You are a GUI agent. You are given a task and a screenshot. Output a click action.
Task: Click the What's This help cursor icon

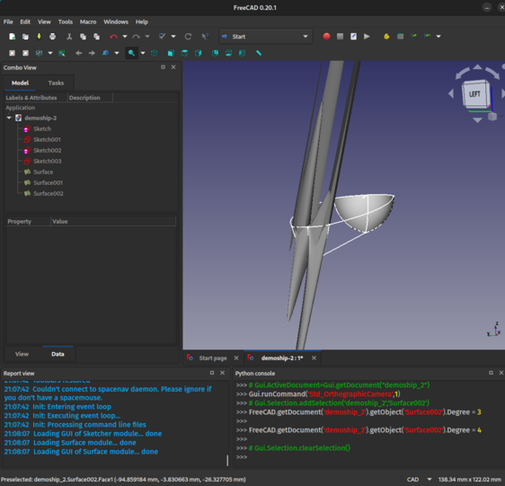pos(205,37)
